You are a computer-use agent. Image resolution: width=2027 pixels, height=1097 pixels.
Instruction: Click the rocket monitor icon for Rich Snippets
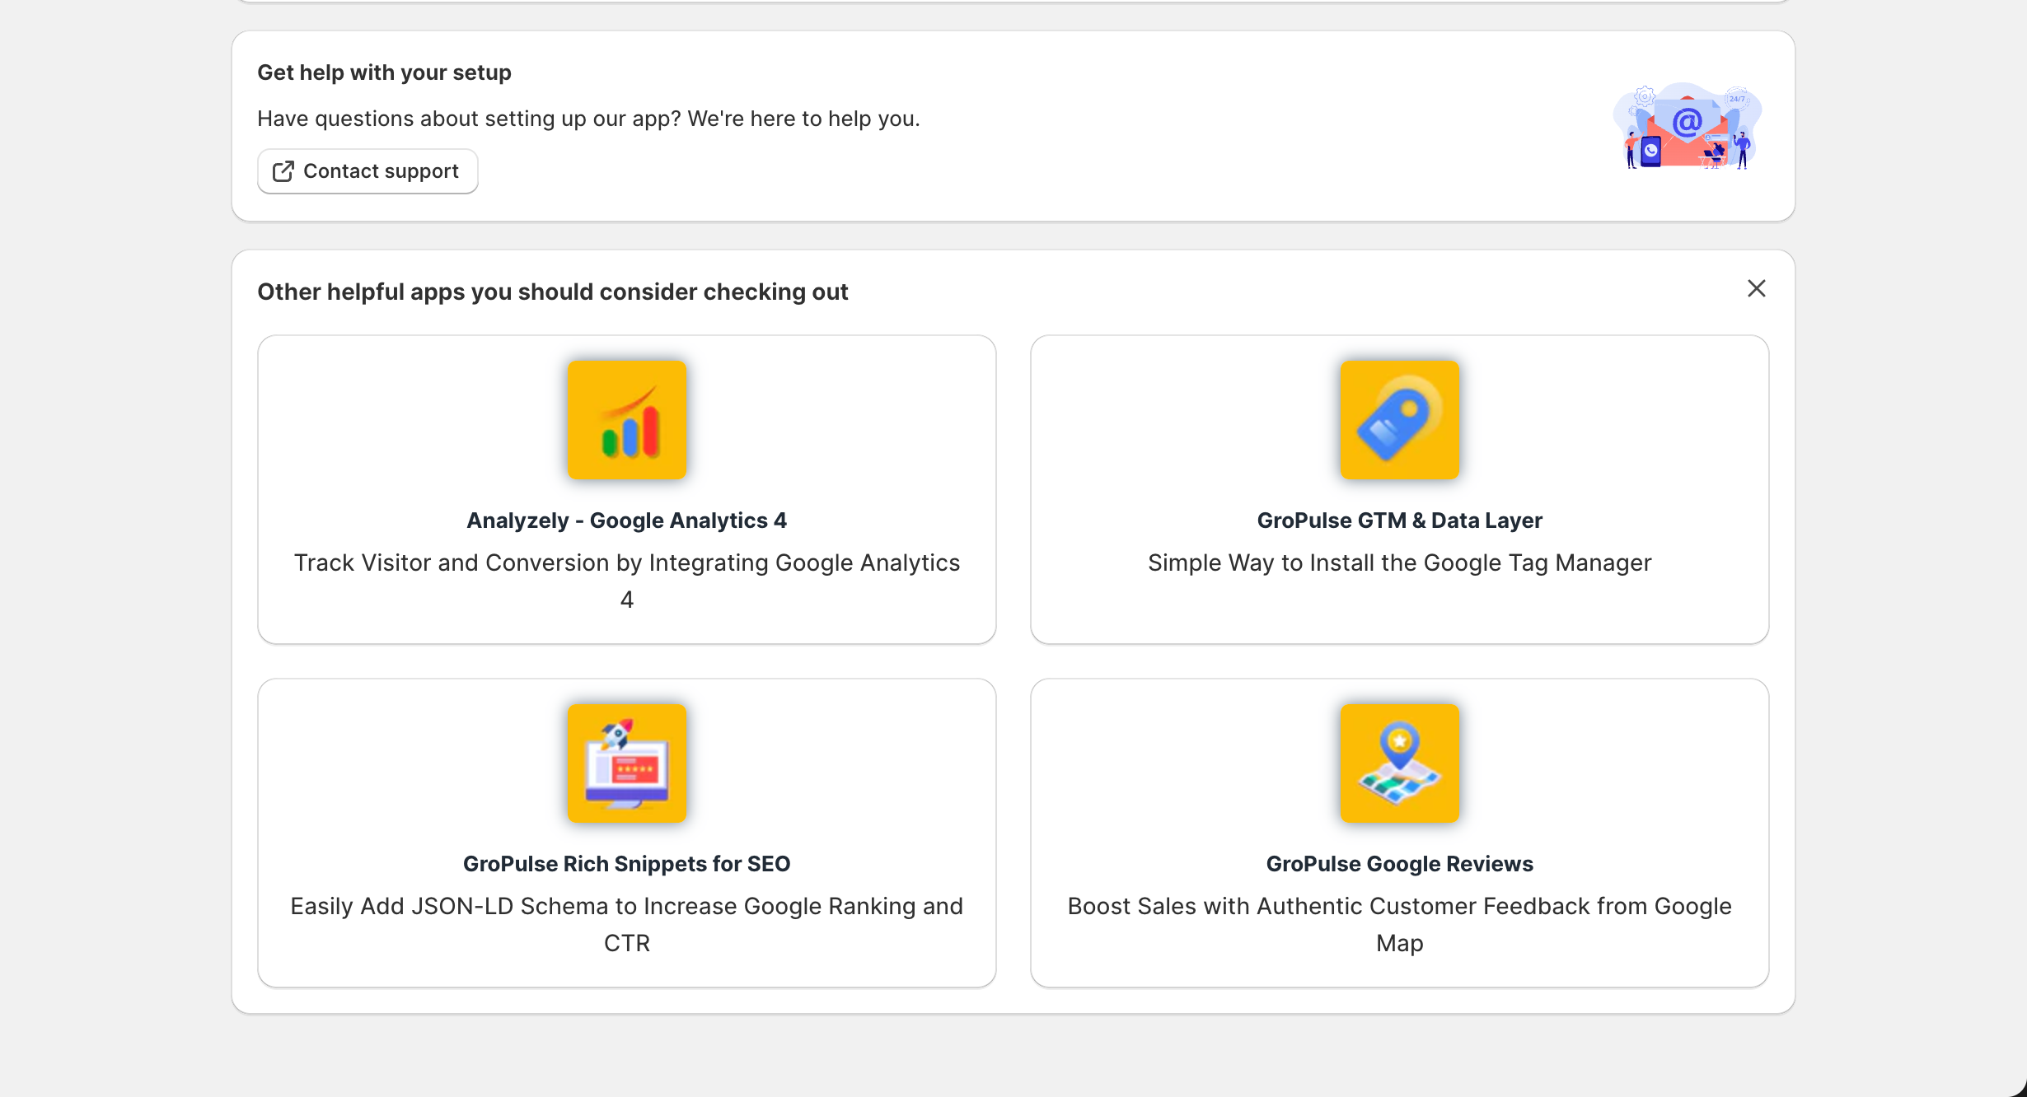coord(626,763)
